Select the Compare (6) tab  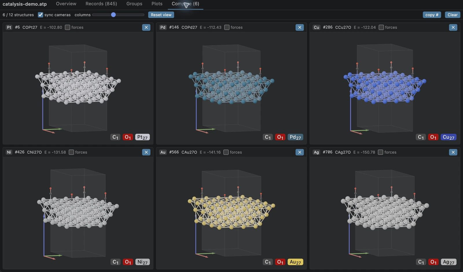coord(185,4)
